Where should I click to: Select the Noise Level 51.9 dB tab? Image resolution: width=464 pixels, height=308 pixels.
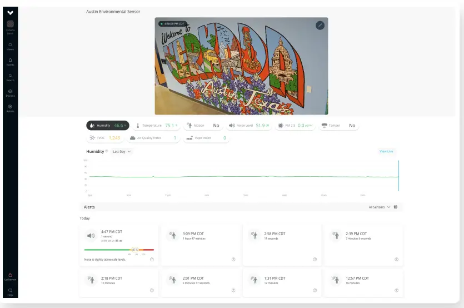pyautogui.click(x=249, y=126)
